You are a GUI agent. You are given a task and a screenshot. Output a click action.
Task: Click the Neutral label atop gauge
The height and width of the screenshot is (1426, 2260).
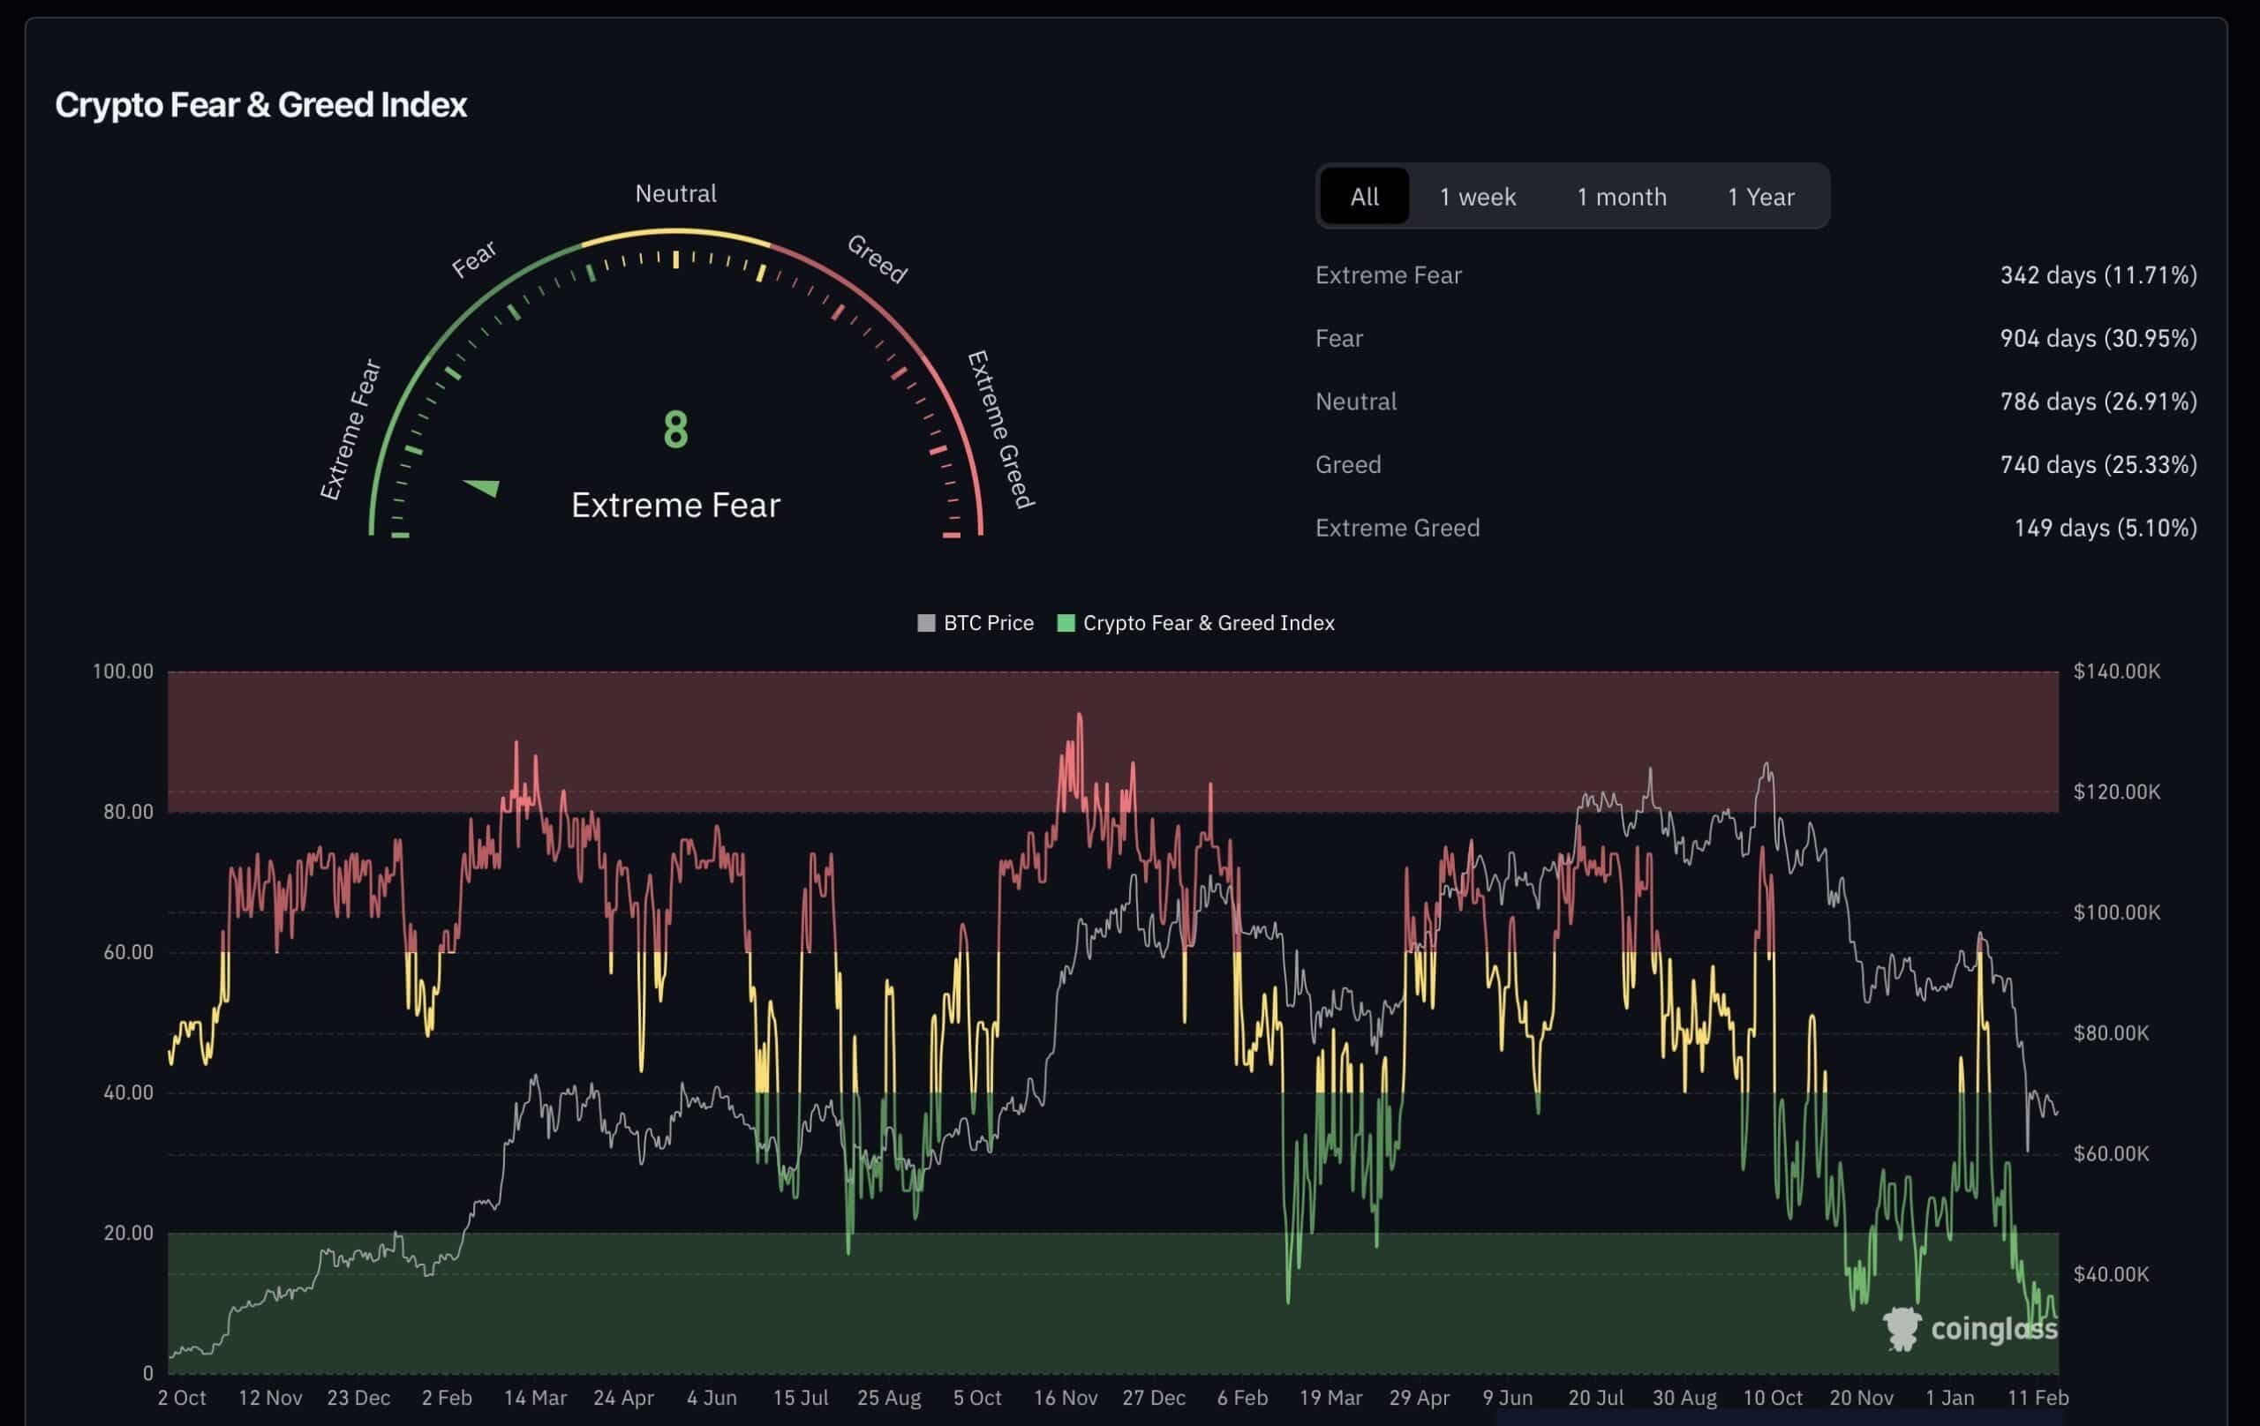pos(675,193)
